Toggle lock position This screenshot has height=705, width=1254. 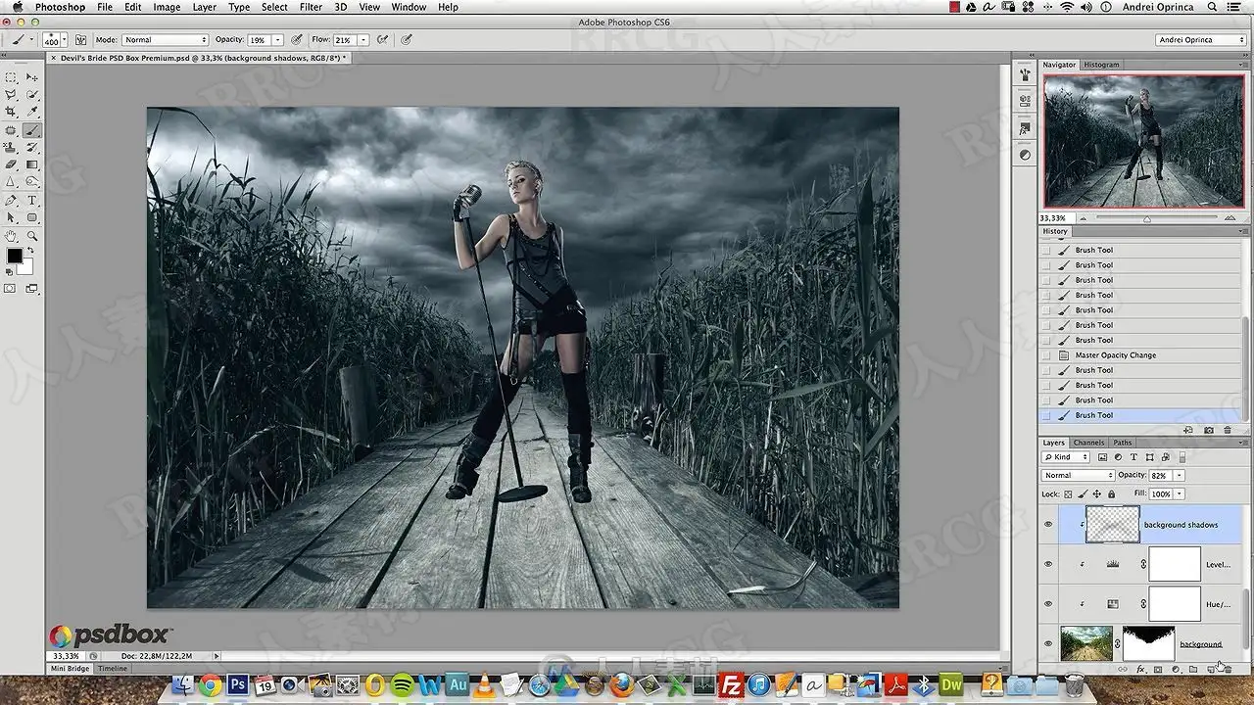pyautogui.click(x=1096, y=493)
